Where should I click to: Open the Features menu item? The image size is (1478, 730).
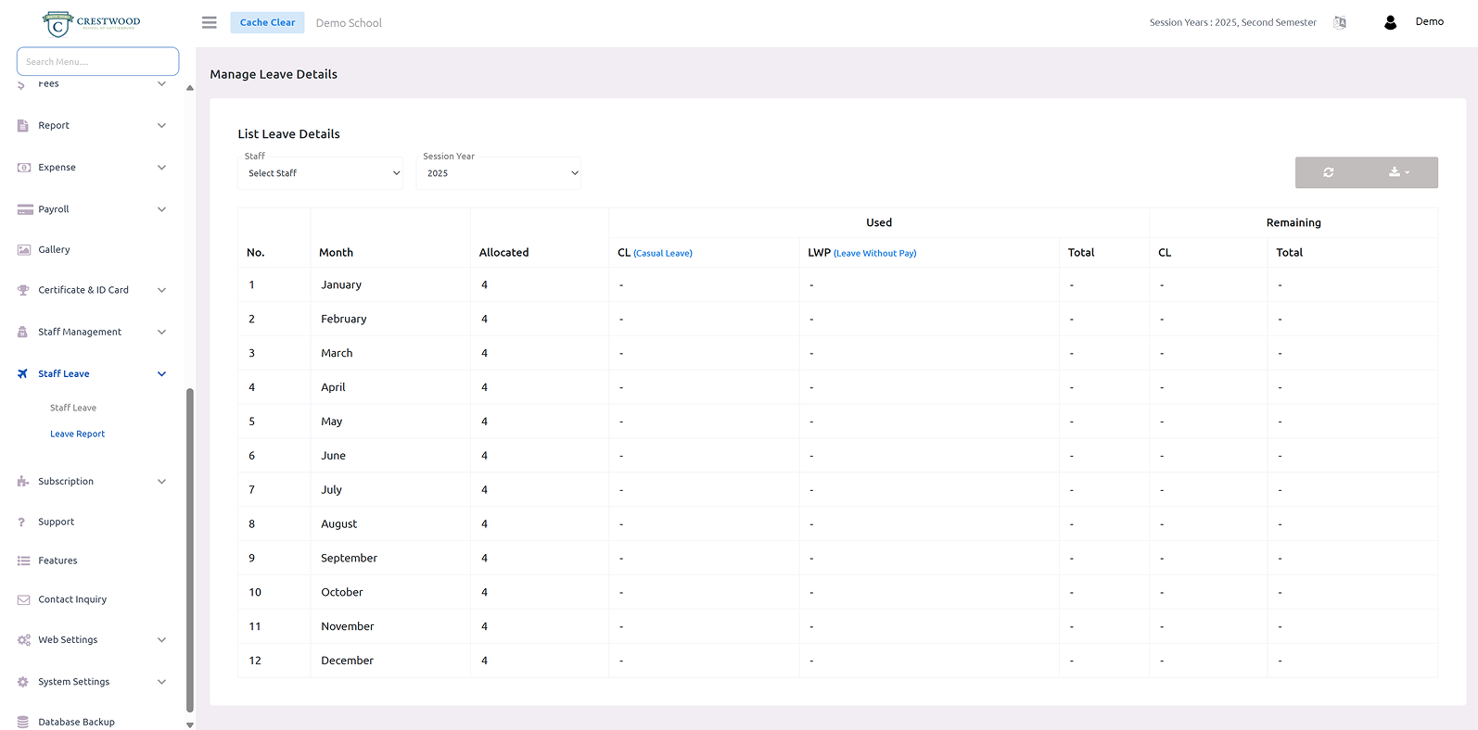click(57, 560)
